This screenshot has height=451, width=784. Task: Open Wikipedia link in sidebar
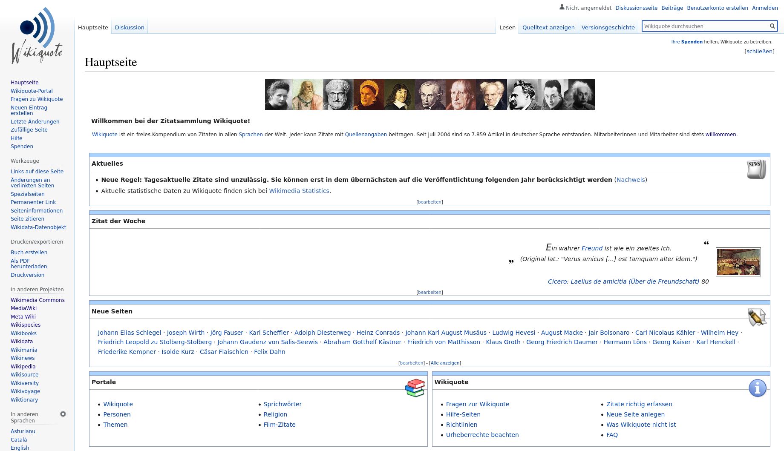click(23, 366)
